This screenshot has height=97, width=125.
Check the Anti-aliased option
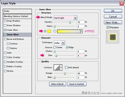(x=66, y=67)
